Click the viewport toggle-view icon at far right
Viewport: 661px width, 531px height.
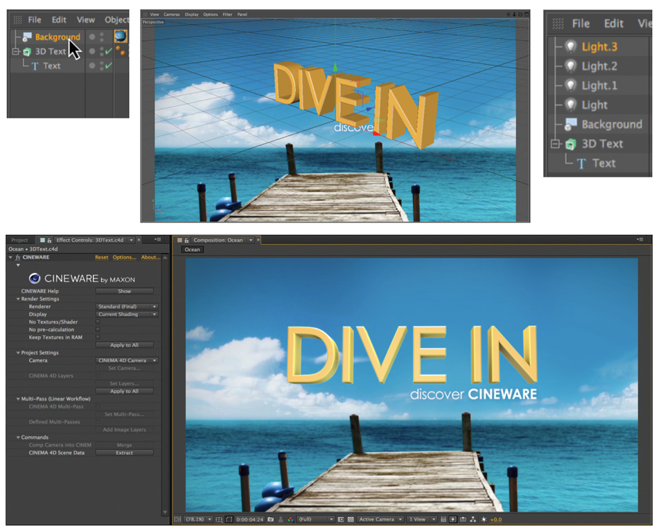[526, 15]
